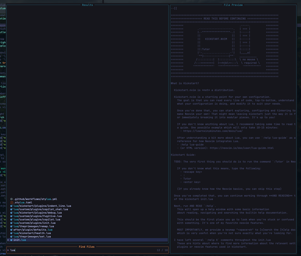Click the Lua icon beside indent_line.lua
The width and height of the screenshot is (301, 256).
[12, 206]
